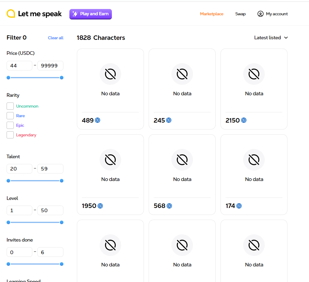
Task: Enable the Uncommon rarity checkbox
Action: (x=10, y=106)
